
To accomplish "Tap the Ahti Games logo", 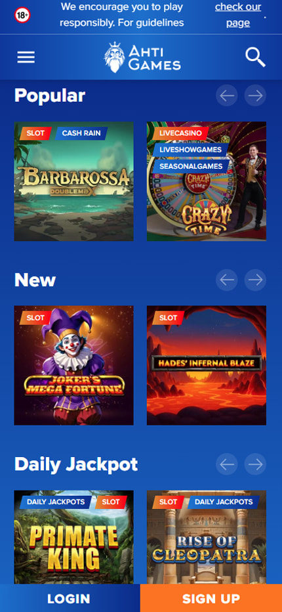I will 142,57.
